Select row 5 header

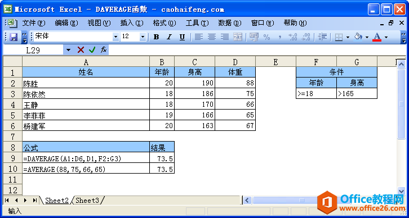(x=12, y=115)
